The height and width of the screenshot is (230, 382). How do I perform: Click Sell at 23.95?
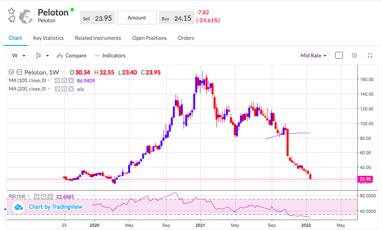pos(97,18)
